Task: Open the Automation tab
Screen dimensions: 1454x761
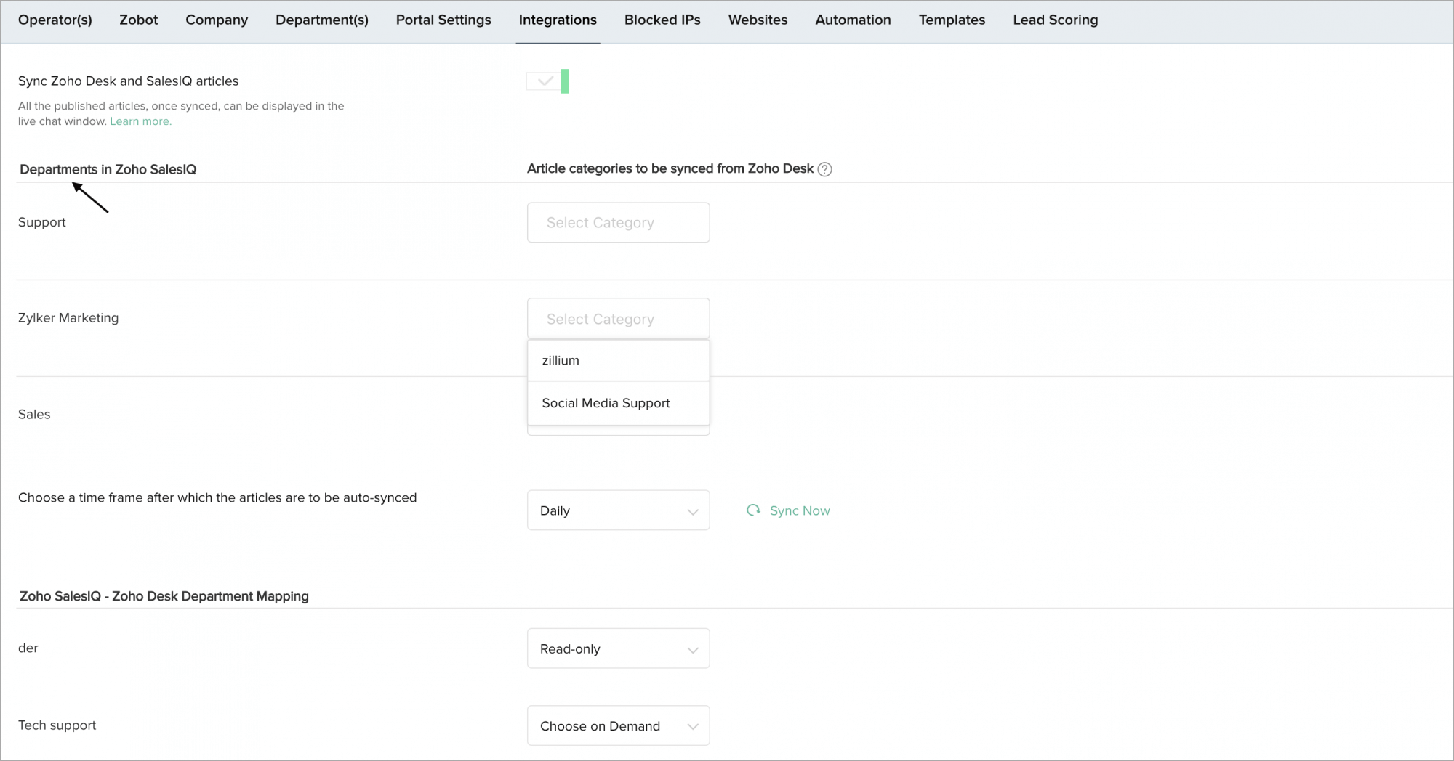Action: [x=853, y=20]
